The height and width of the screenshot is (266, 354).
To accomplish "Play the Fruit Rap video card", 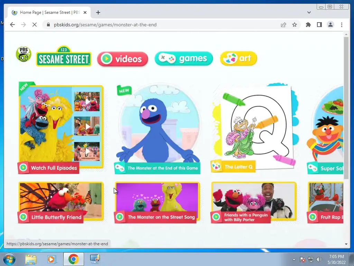I will click(325, 202).
